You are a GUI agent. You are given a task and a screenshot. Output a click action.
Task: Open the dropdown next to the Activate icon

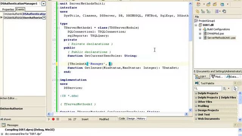[204, 4]
